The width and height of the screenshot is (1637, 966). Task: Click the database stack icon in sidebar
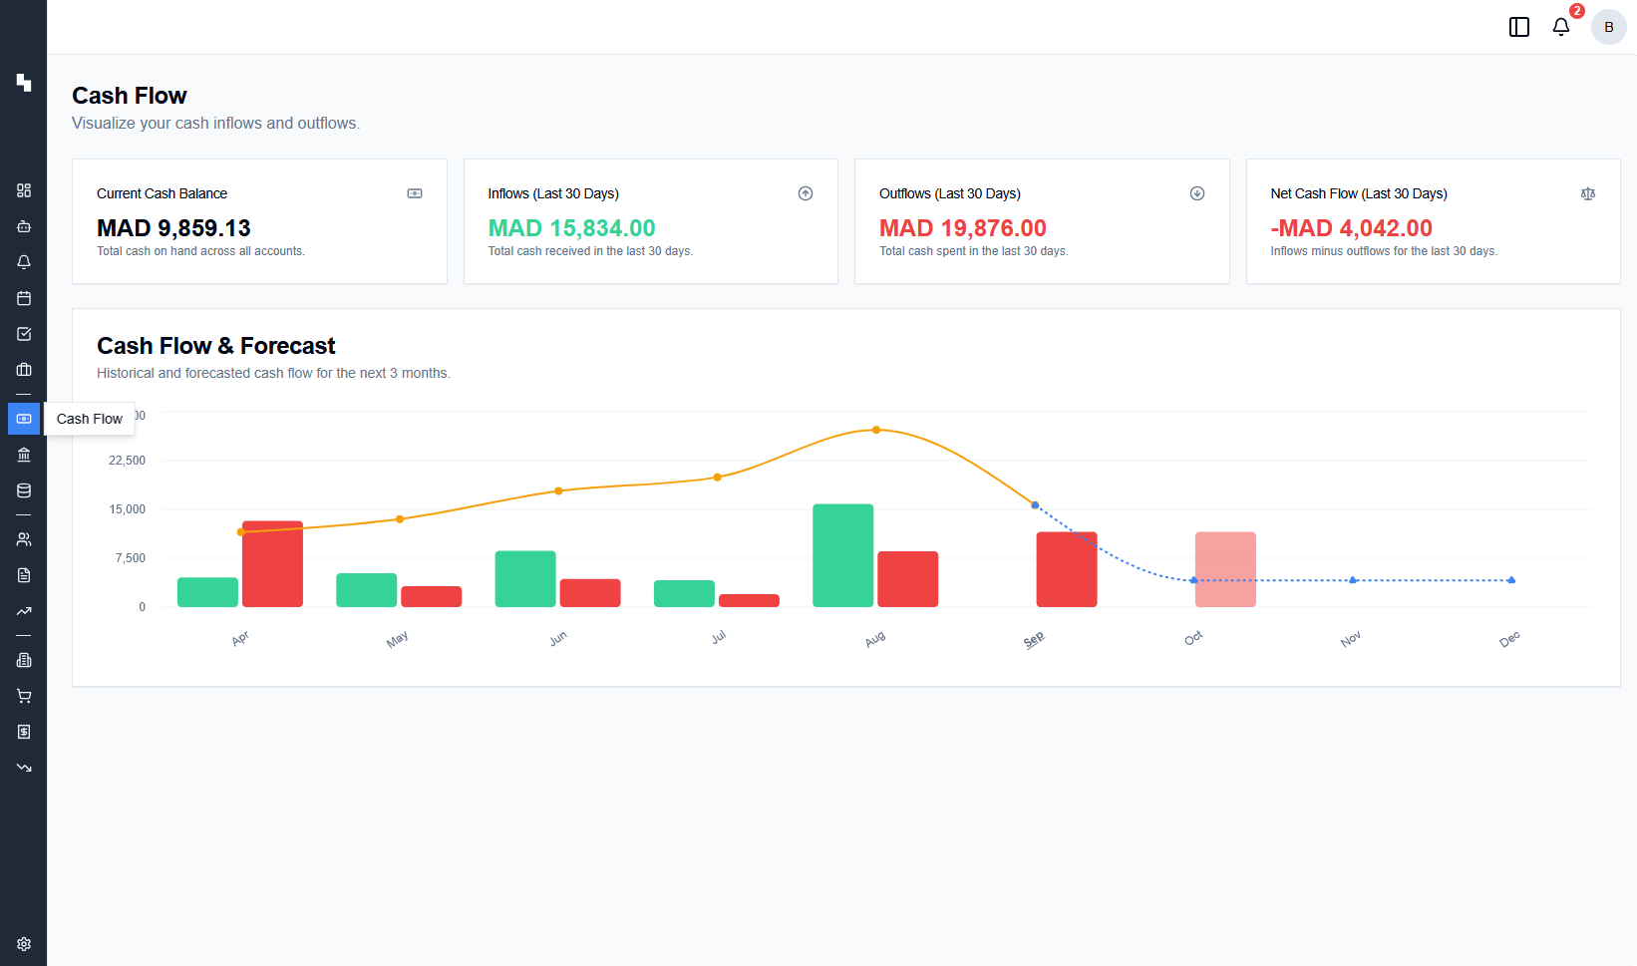(x=24, y=490)
